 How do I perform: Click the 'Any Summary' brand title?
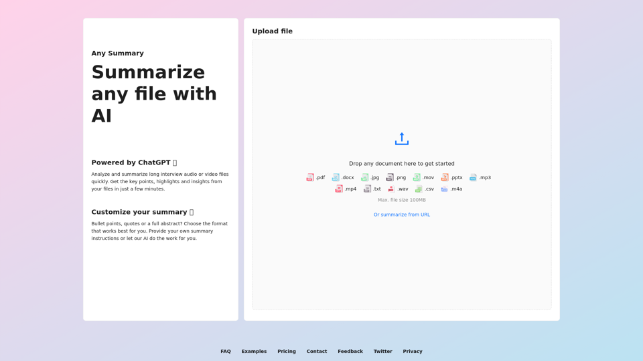tap(118, 53)
